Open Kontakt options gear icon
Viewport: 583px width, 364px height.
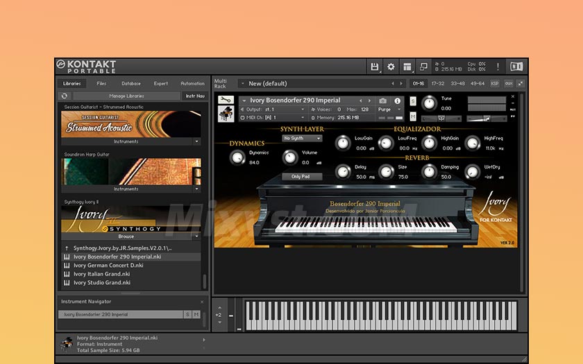pos(391,67)
